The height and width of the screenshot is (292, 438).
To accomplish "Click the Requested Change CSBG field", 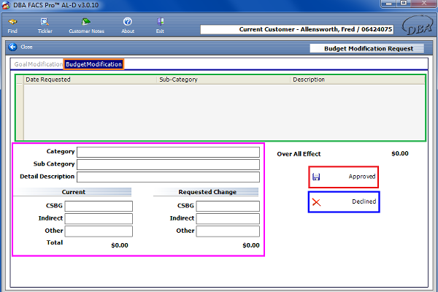I will (x=228, y=206).
